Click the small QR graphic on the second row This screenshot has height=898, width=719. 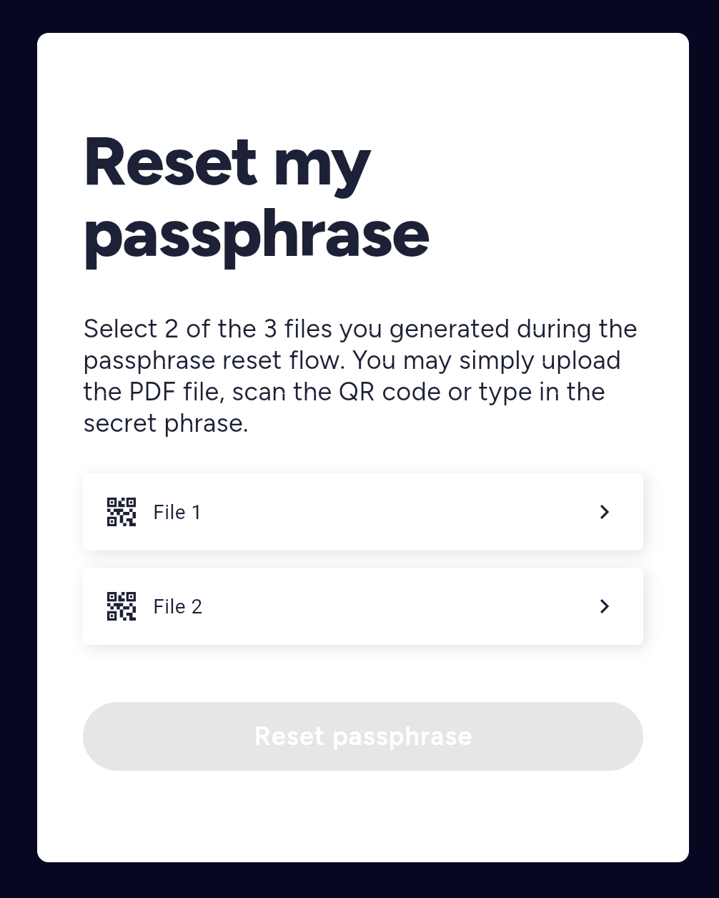point(122,606)
